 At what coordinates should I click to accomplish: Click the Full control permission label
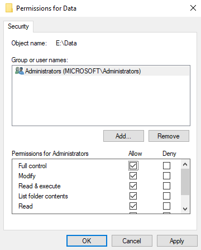pos(32,166)
